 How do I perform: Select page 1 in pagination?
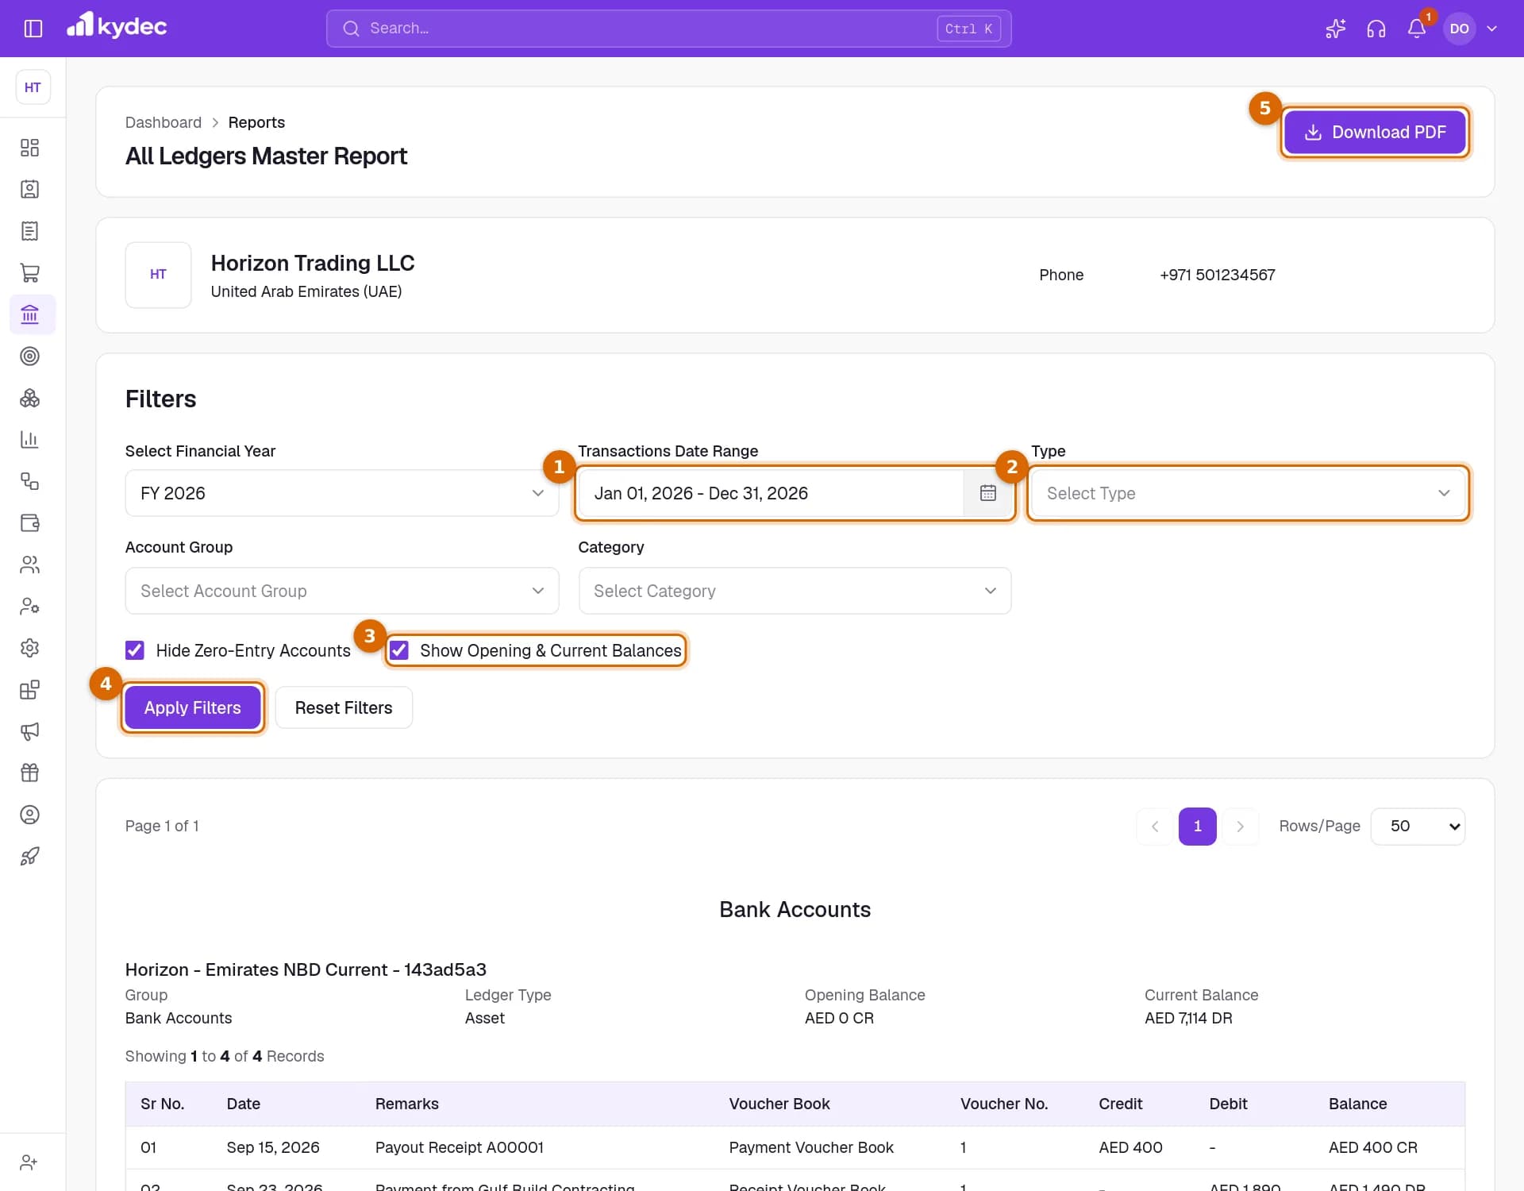point(1197,827)
